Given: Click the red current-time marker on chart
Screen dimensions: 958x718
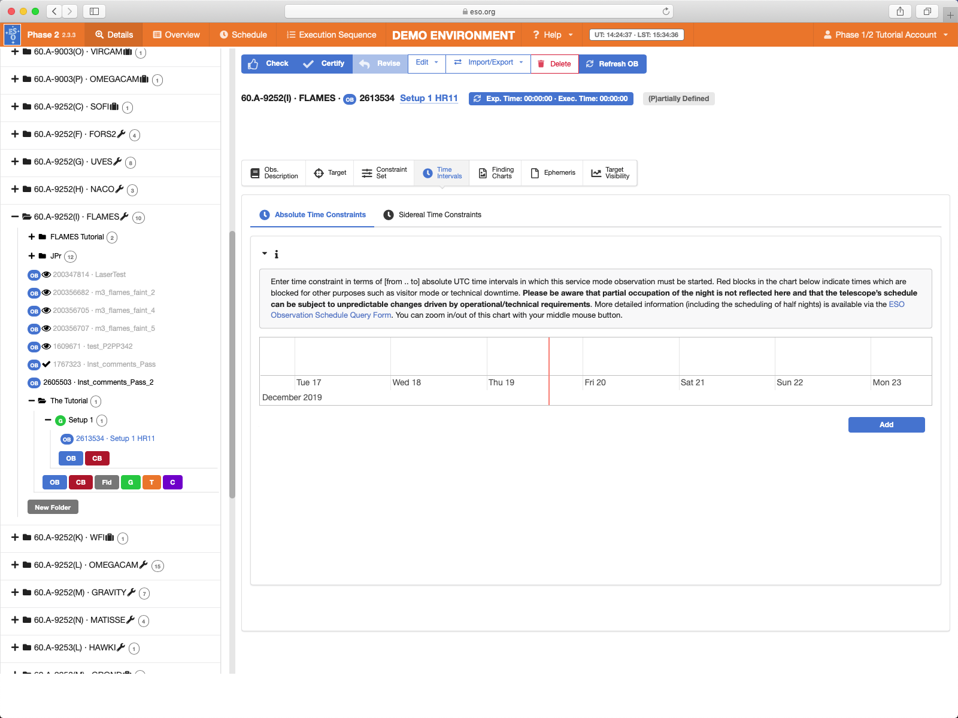Looking at the screenshot, I should click(x=549, y=371).
